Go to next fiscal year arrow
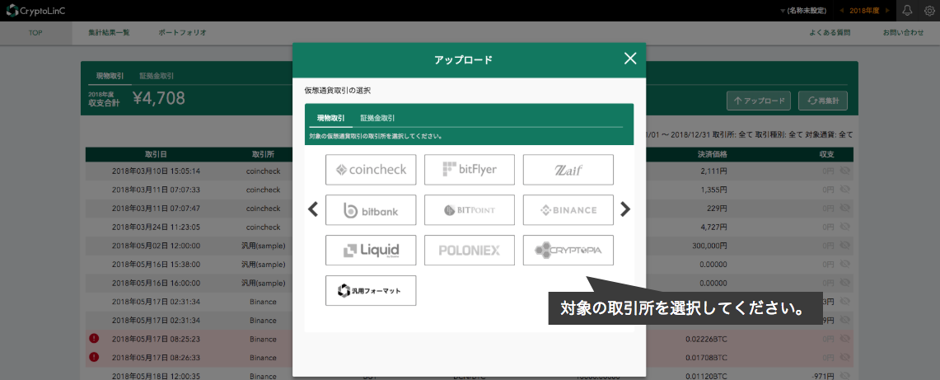Screen dimensions: 940x380 coord(887,11)
